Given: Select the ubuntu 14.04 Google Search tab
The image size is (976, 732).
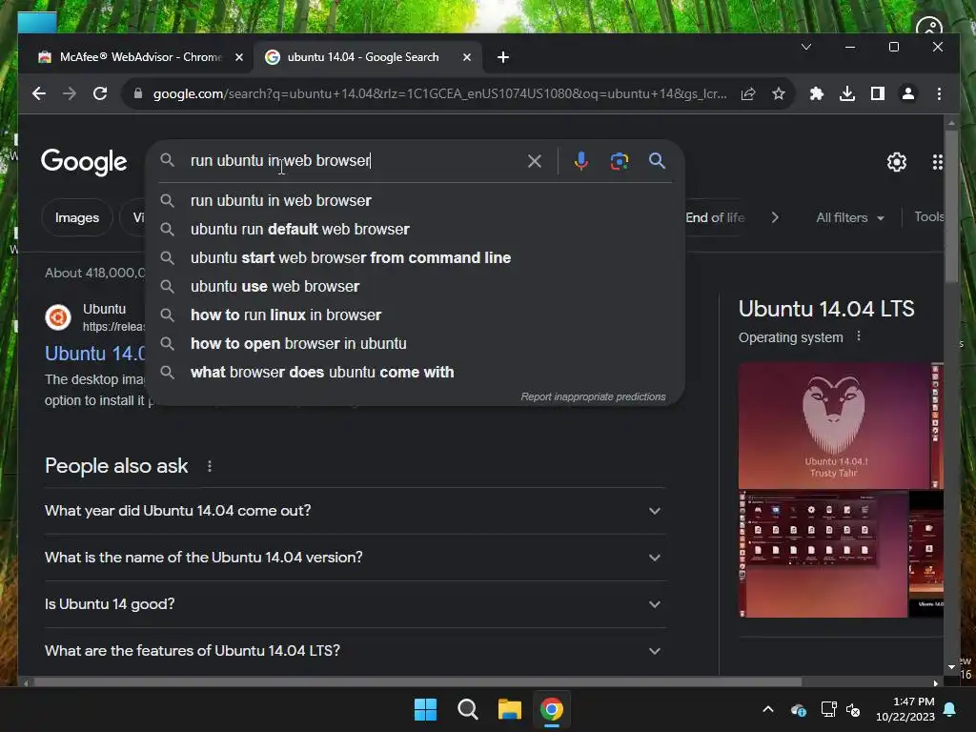Looking at the screenshot, I should [x=367, y=57].
